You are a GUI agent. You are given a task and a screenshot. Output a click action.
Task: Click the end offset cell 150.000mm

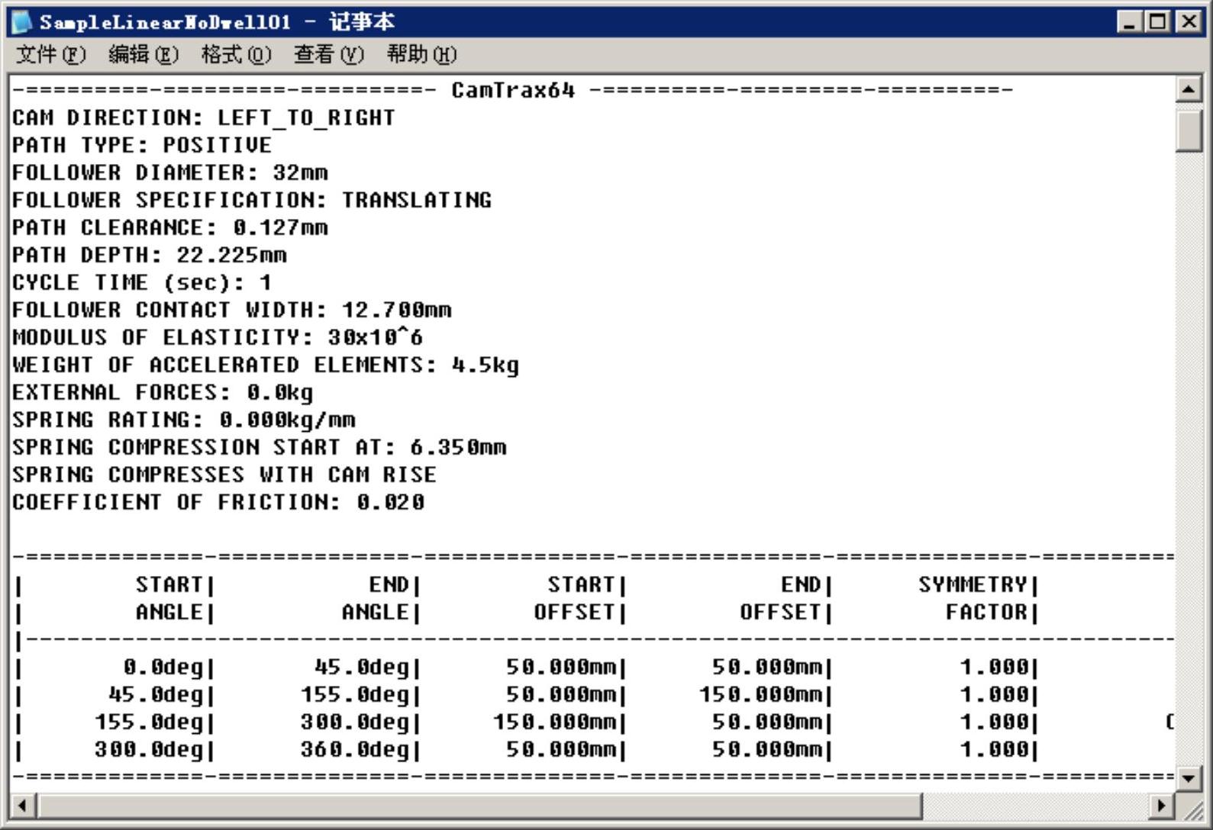(x=760, y=695)
